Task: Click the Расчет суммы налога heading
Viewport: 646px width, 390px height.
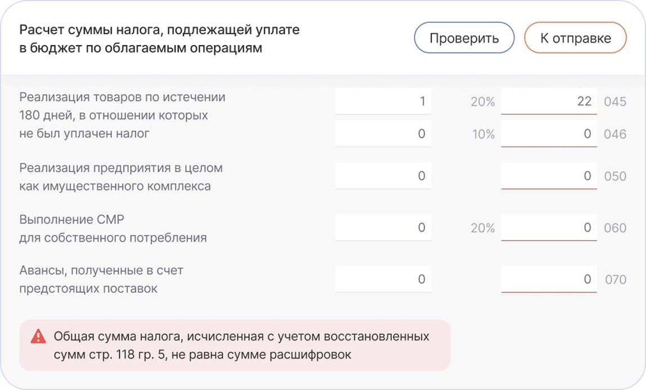Action: [159, 39]
